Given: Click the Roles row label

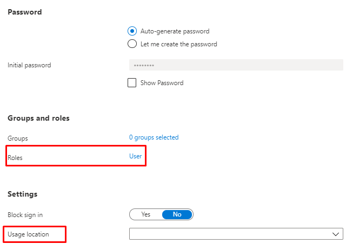Looking at the screenshot, I should [x=16, y=157].
